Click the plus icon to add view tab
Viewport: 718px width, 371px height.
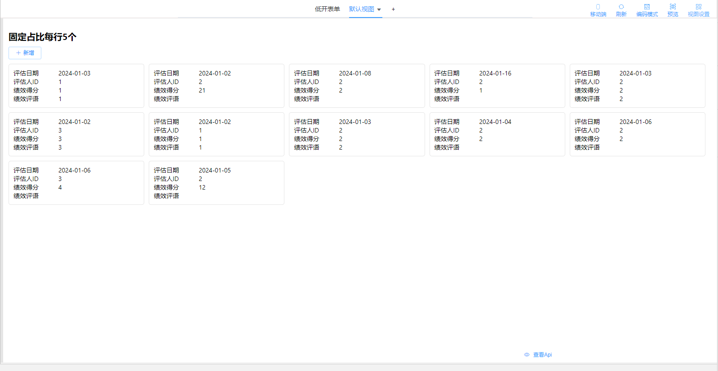(393, 9)
